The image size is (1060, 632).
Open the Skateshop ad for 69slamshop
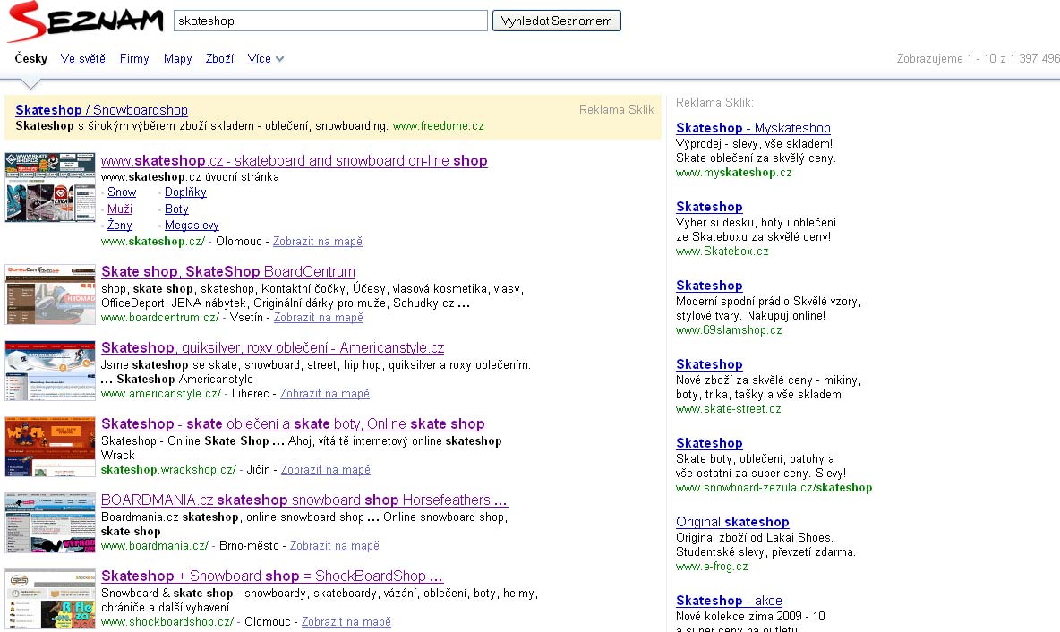click(709, 286)
